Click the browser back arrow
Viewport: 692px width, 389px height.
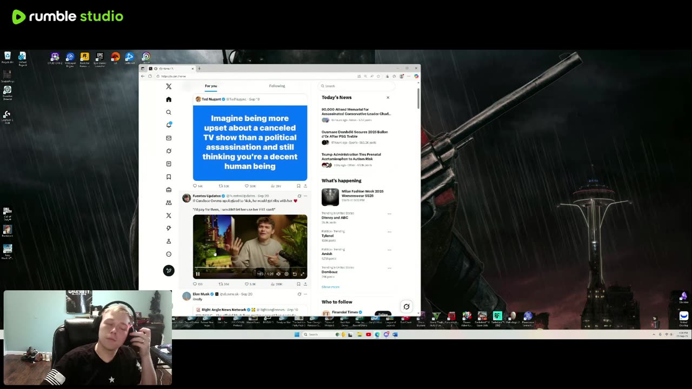143,76
